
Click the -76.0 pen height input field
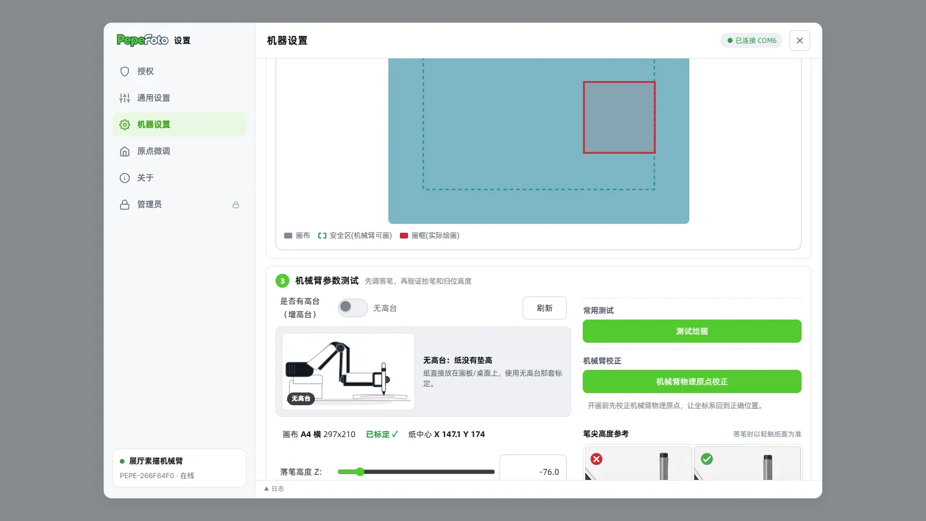click(x=533, y=468)
